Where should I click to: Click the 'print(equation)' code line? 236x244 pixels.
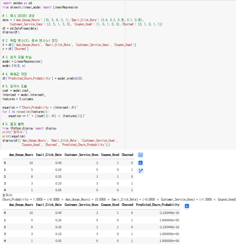[x=14, y=136]
